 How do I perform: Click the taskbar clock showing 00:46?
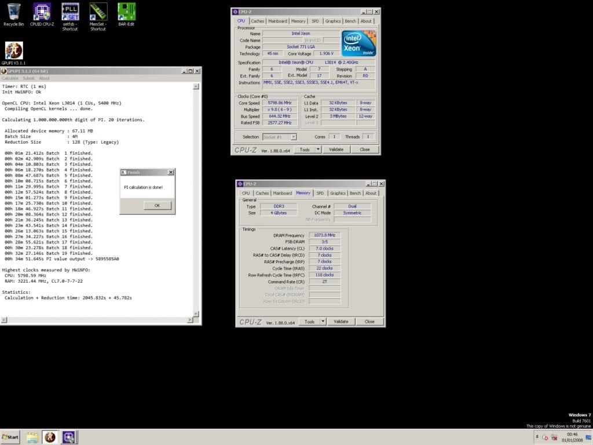[x=572, y=437]
